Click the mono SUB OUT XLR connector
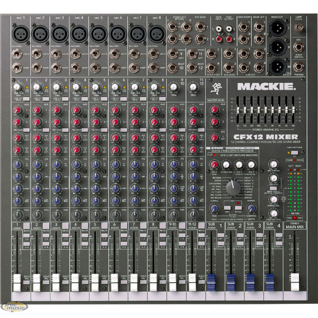The height and width of the screenshot is (318, 318). (278, 66)
